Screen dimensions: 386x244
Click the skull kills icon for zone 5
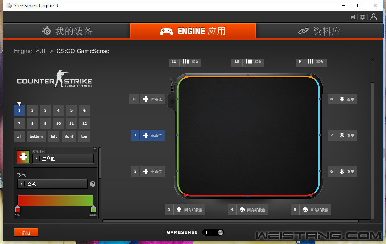305,210
